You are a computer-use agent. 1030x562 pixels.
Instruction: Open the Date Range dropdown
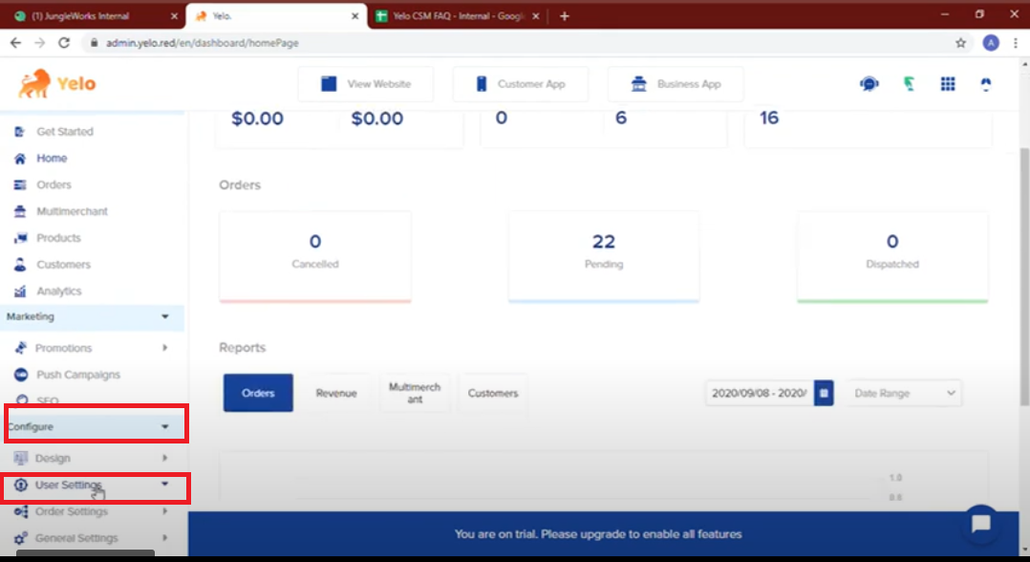click(x=903, y=393)
